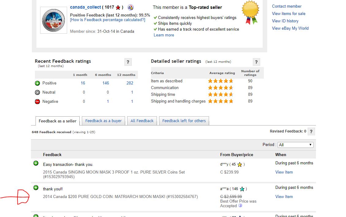Click Contact member link
This screenshot has height=217, width=346.
(287, 6)
